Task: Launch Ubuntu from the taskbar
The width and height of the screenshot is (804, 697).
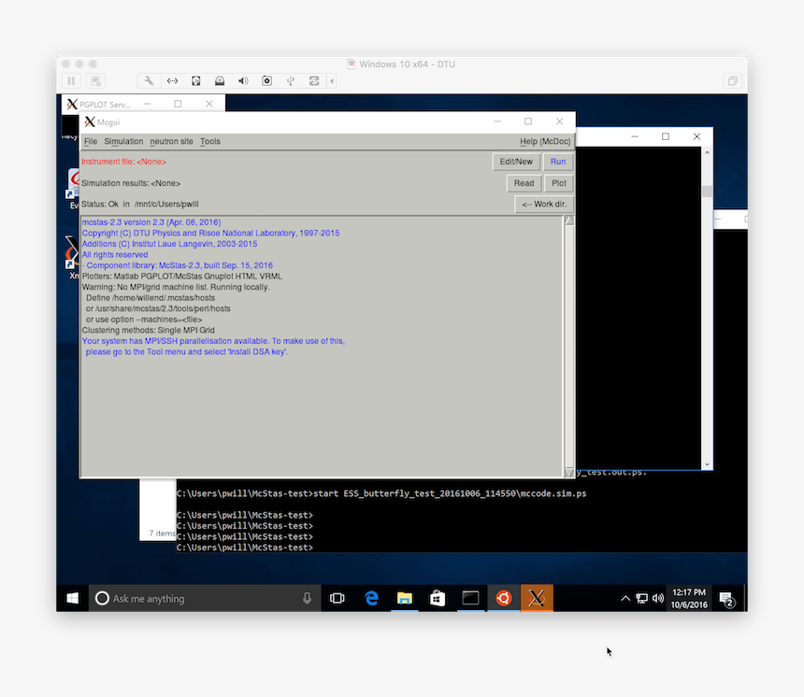Action: (x=503, y=598)
